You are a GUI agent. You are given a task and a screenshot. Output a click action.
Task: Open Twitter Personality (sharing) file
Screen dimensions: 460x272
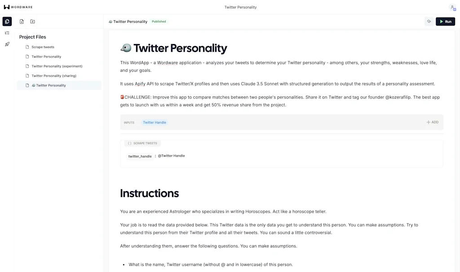click(x=54, y=76)
